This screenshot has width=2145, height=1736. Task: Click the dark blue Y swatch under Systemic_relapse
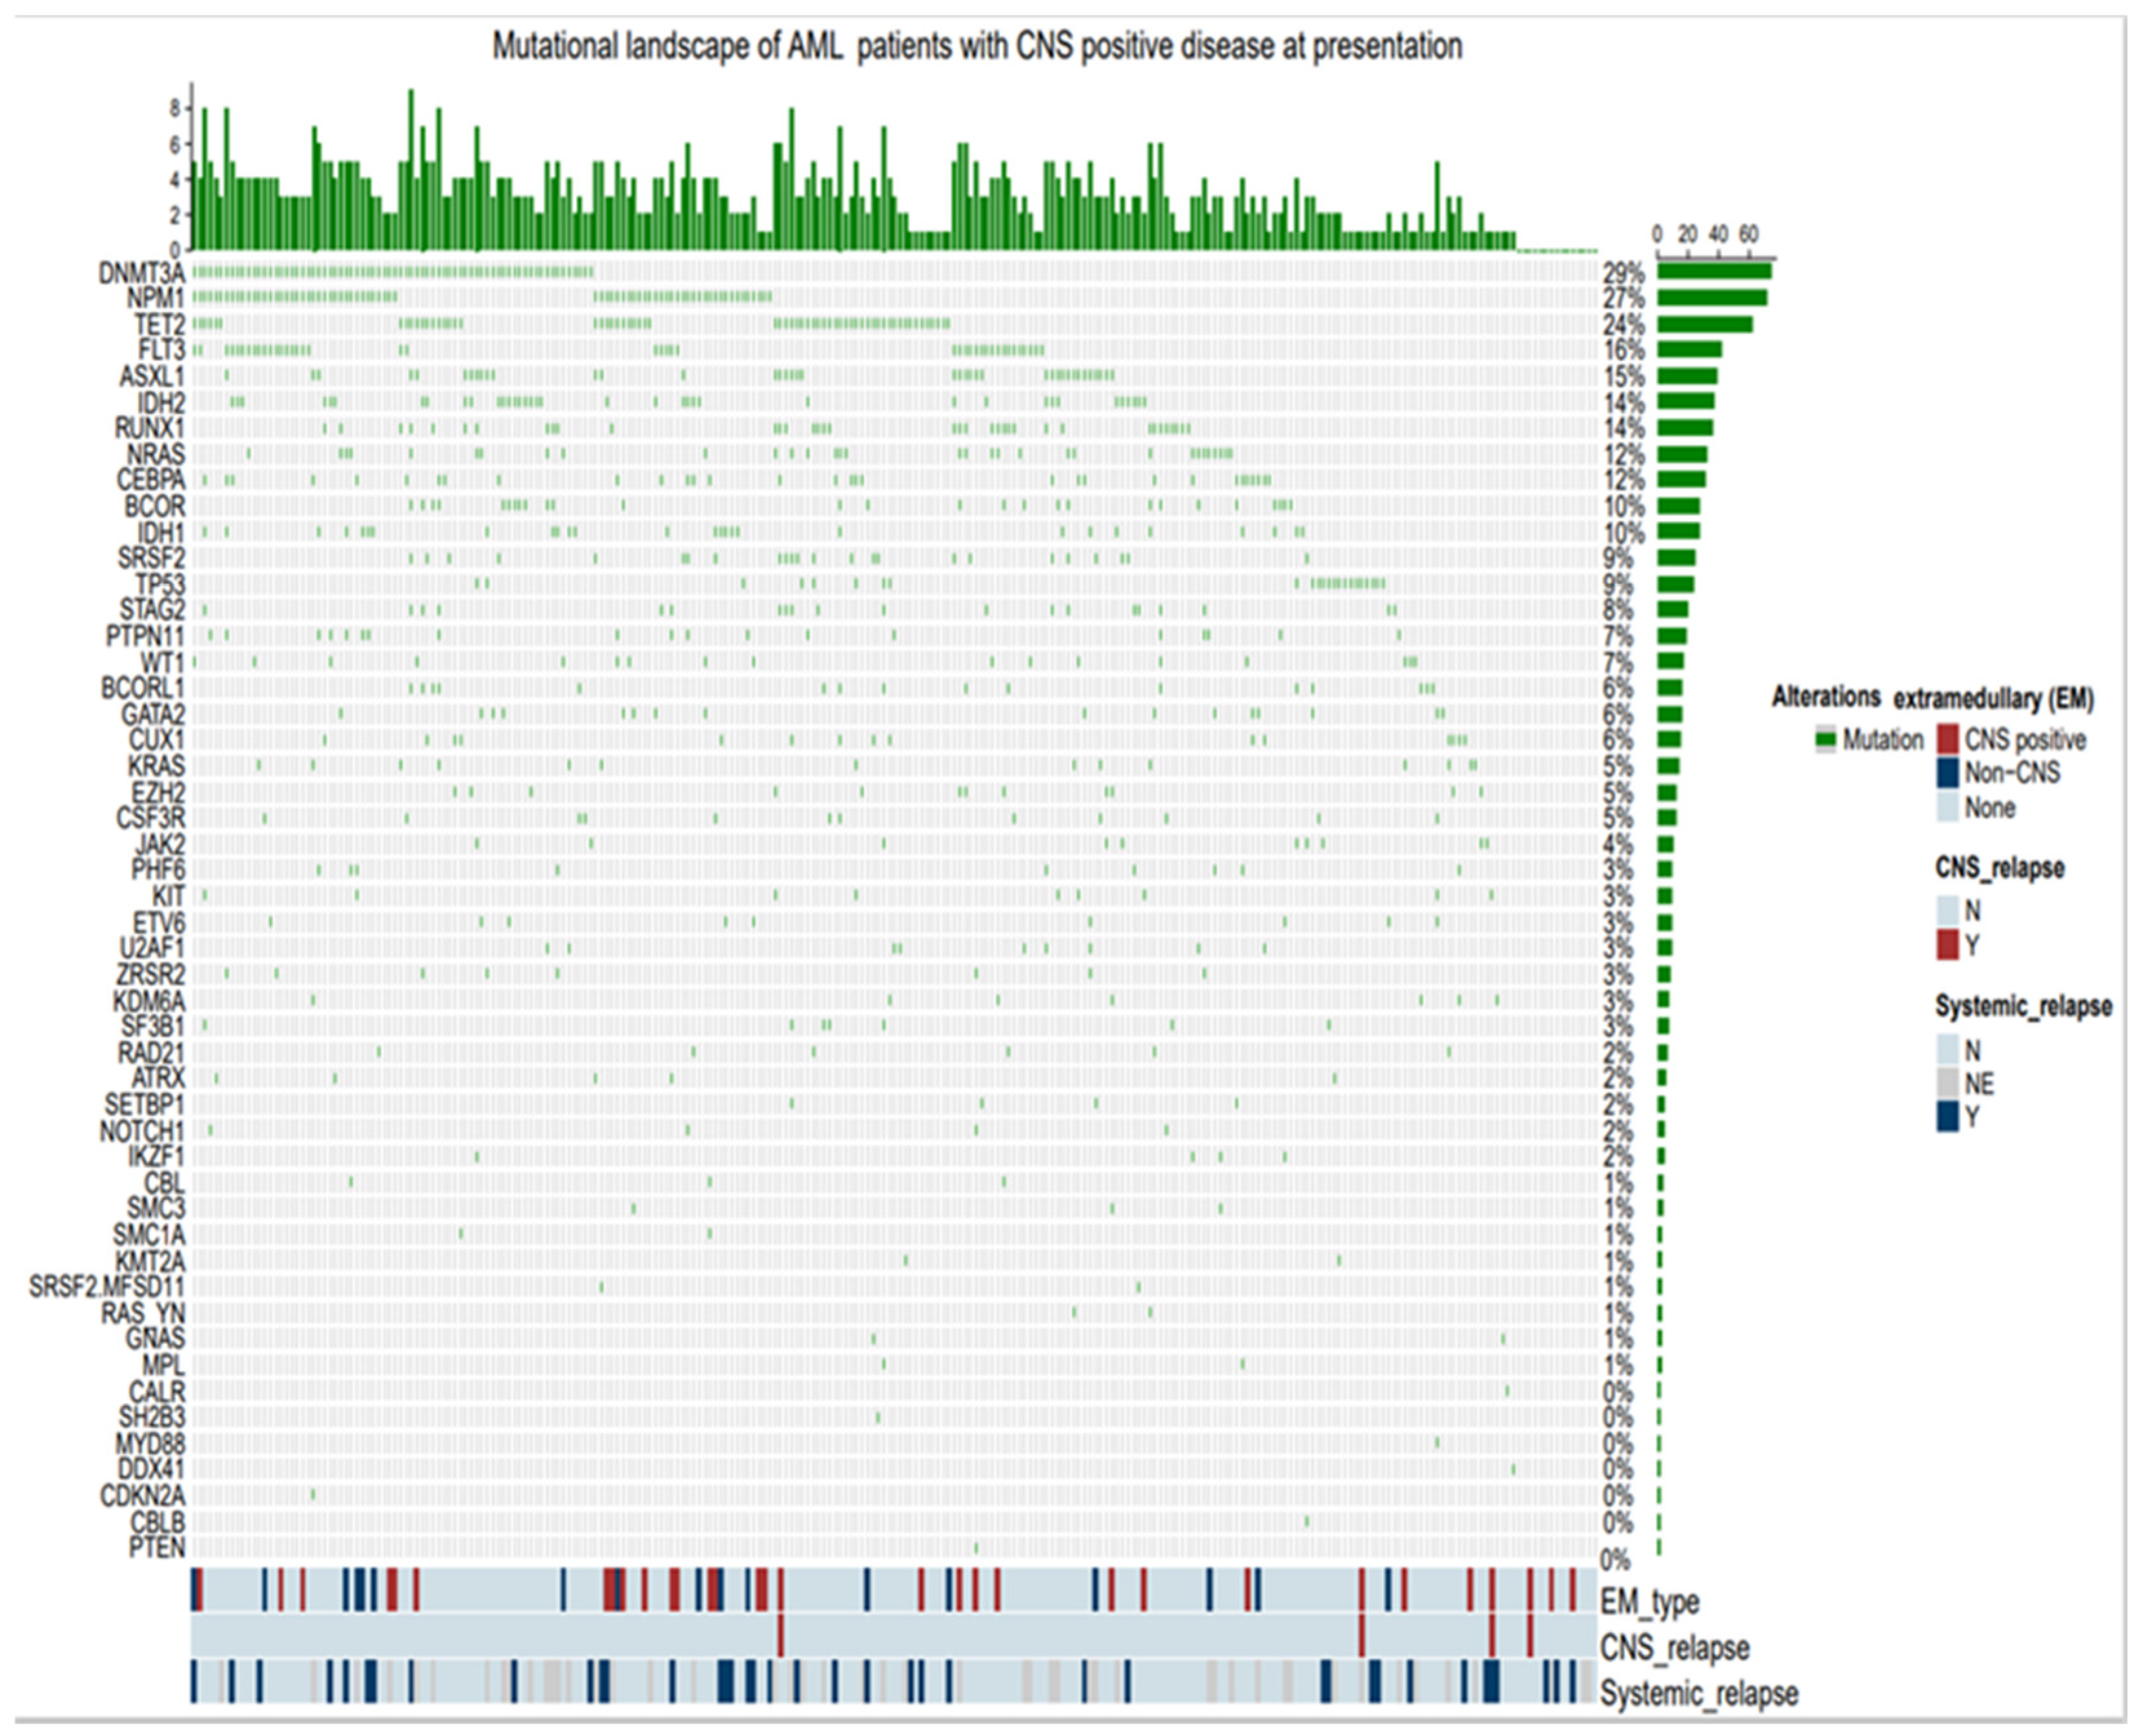(x=1947, y=1117)
